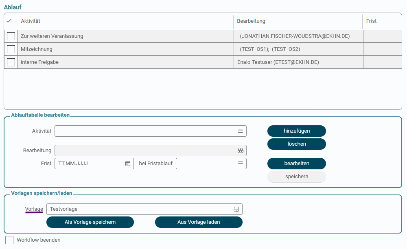407x249 pixels.
Task: Open the Bearbeitung user-picker icon
Action: pyautogui.click(x=241, y=151)
